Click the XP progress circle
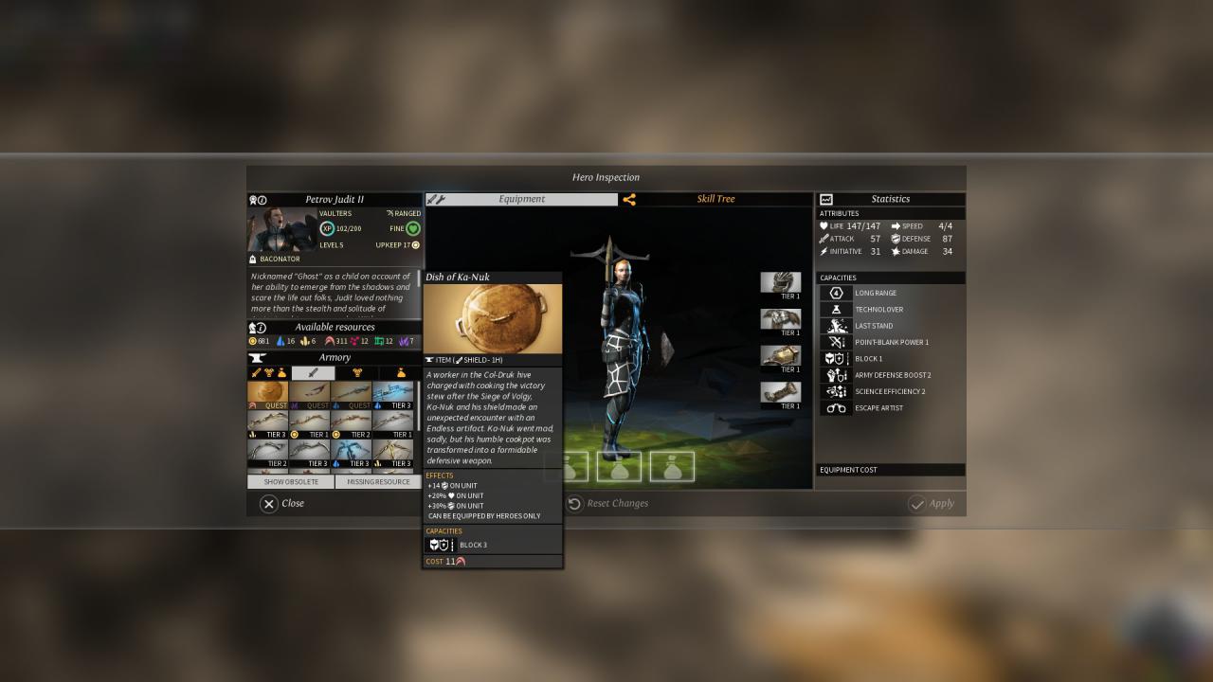The image size is (1213, 682). [x=327, y=228]
